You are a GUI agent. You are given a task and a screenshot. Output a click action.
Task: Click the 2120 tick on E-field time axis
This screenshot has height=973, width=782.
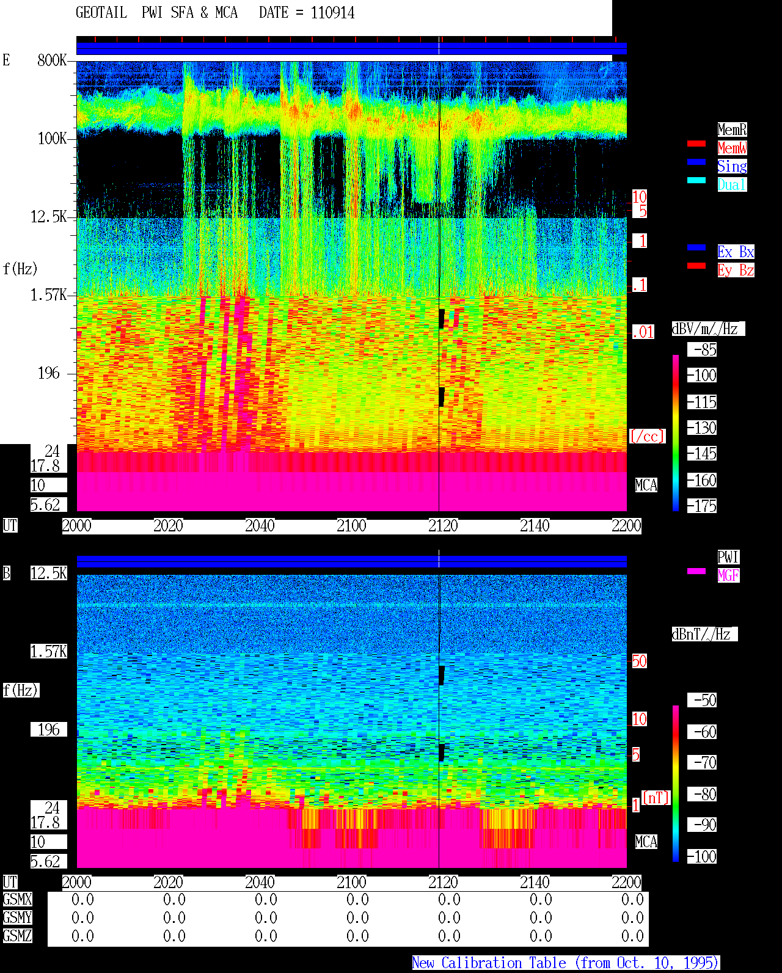443,526
